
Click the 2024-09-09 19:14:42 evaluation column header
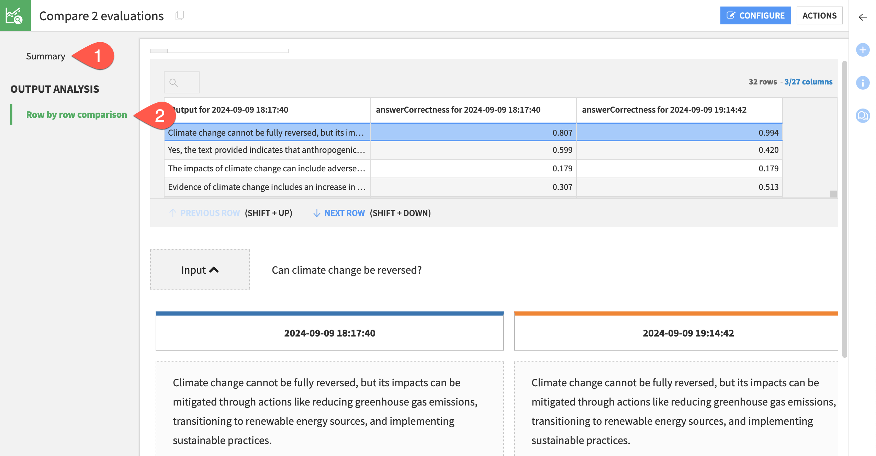[x=688, y=333]
